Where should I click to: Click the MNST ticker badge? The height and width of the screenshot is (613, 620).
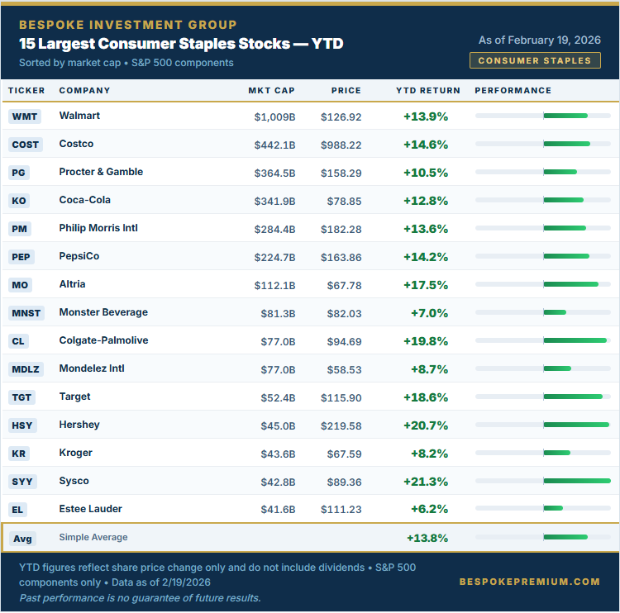coord(26,313)
